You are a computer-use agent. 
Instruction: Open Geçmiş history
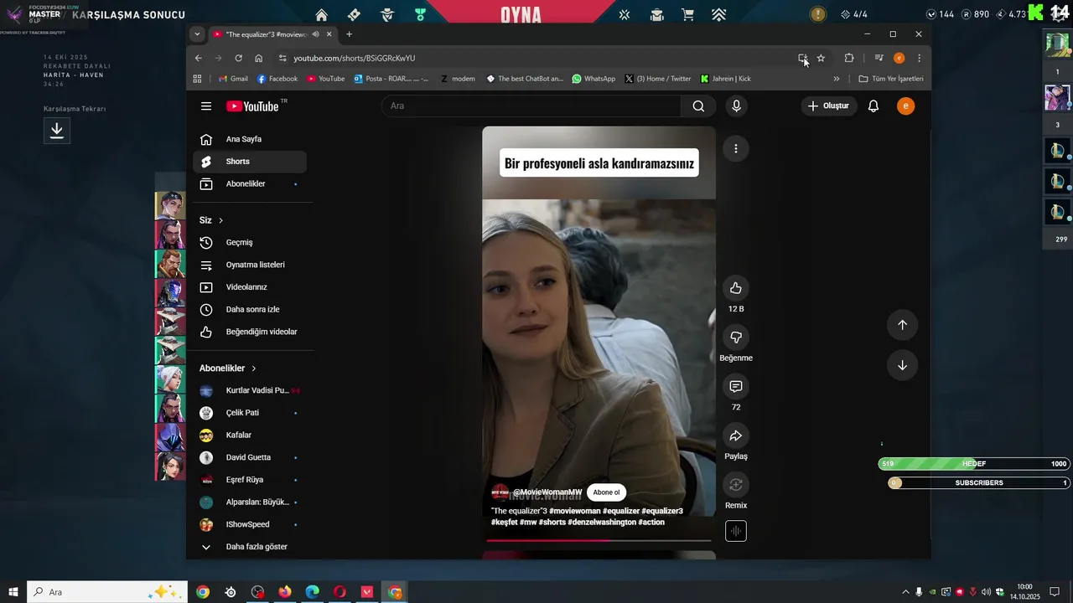[250, 243]
